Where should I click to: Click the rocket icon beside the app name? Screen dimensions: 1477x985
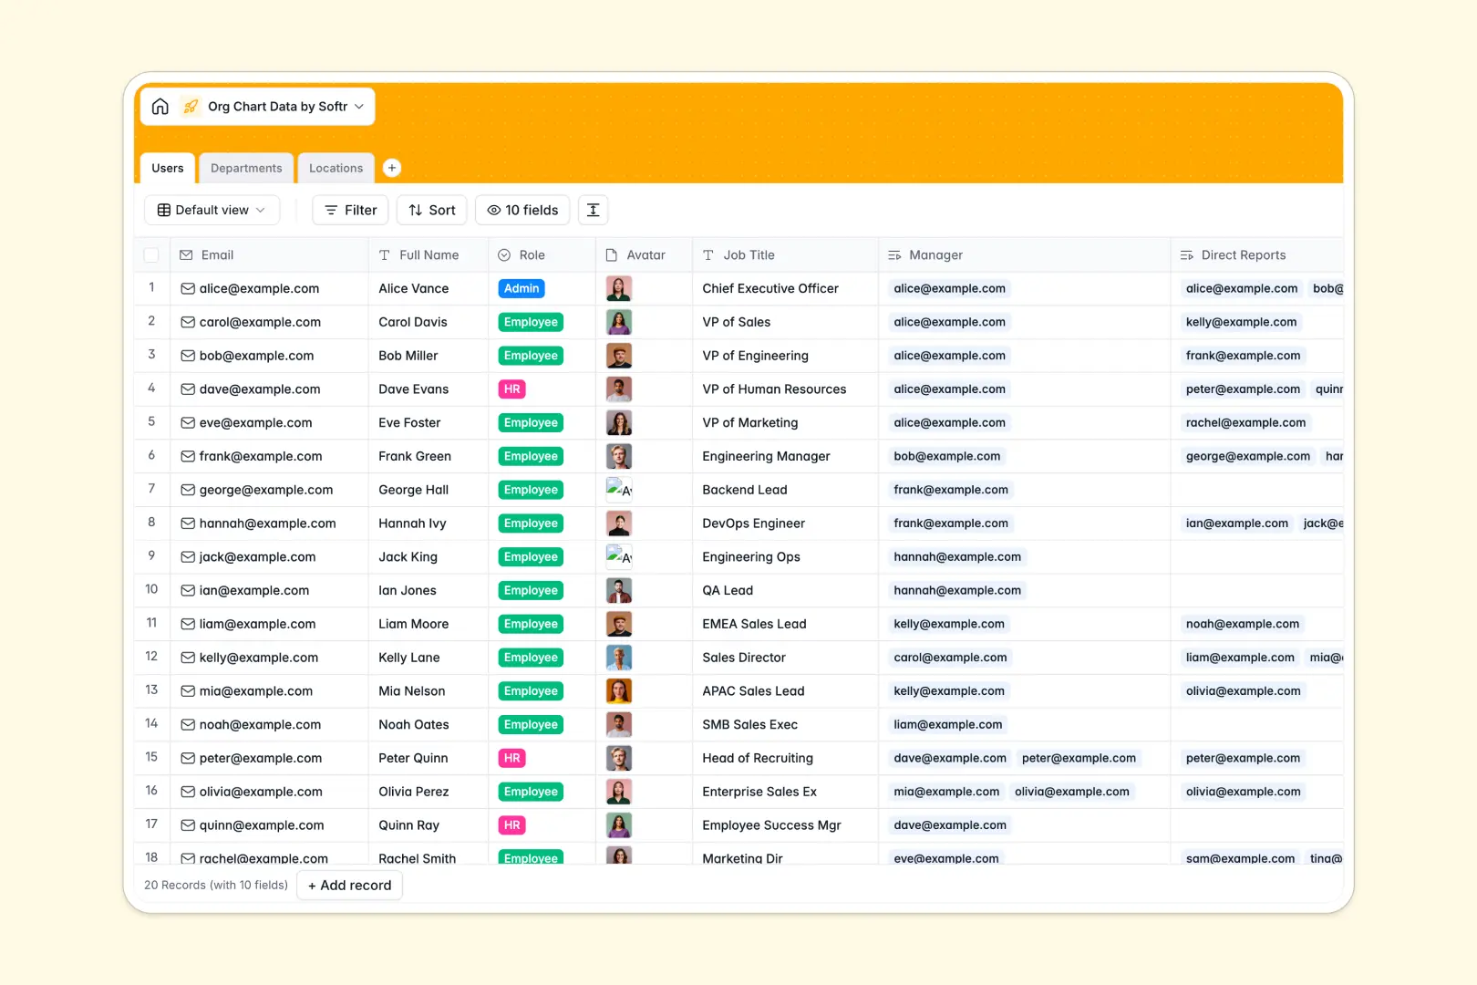(x=190, y=106)
